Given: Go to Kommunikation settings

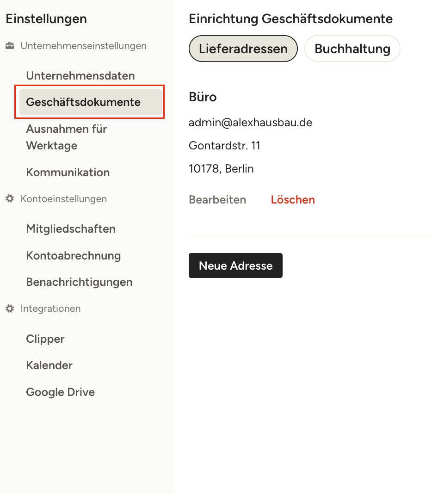Looking at the screenshot, I should (x=68, y=173).
